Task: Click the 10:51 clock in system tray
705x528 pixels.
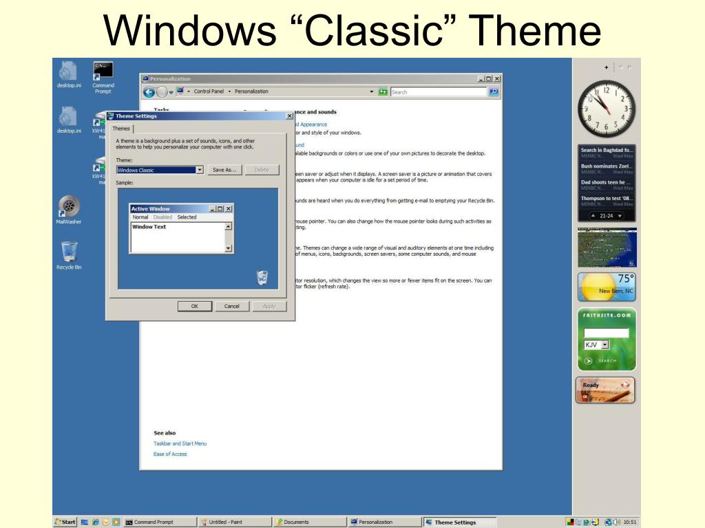Action: pyautogui.click(x=630, y=522)
